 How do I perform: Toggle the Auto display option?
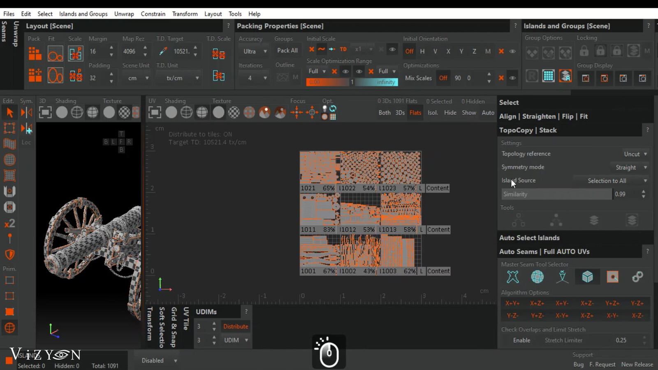[x=488, y=113]
